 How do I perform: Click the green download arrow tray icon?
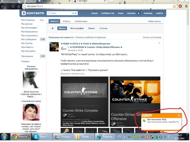tap(138, 137)
